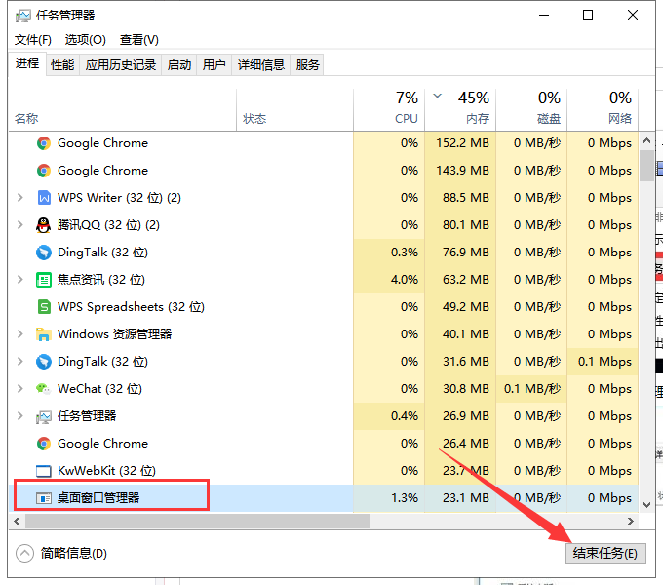Click the WPS Spreadsheets icon
This screenshot has height=585, width=663.
pos(43,307)
